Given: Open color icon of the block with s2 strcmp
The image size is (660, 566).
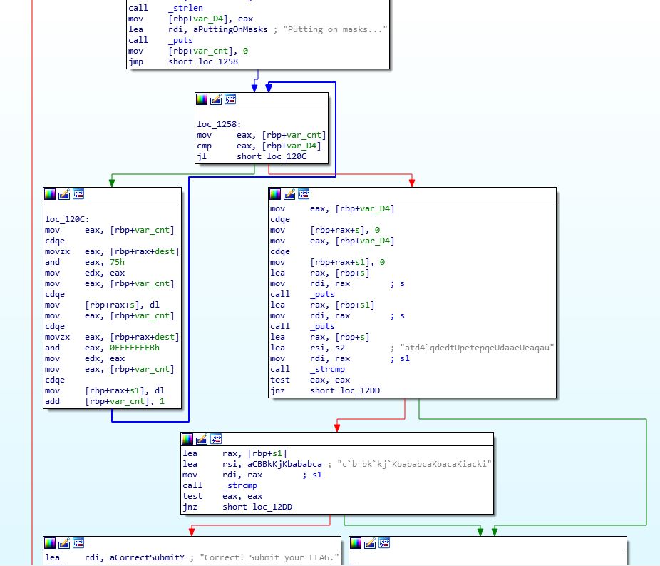Looking at the screenshot, I should [275, 194].
